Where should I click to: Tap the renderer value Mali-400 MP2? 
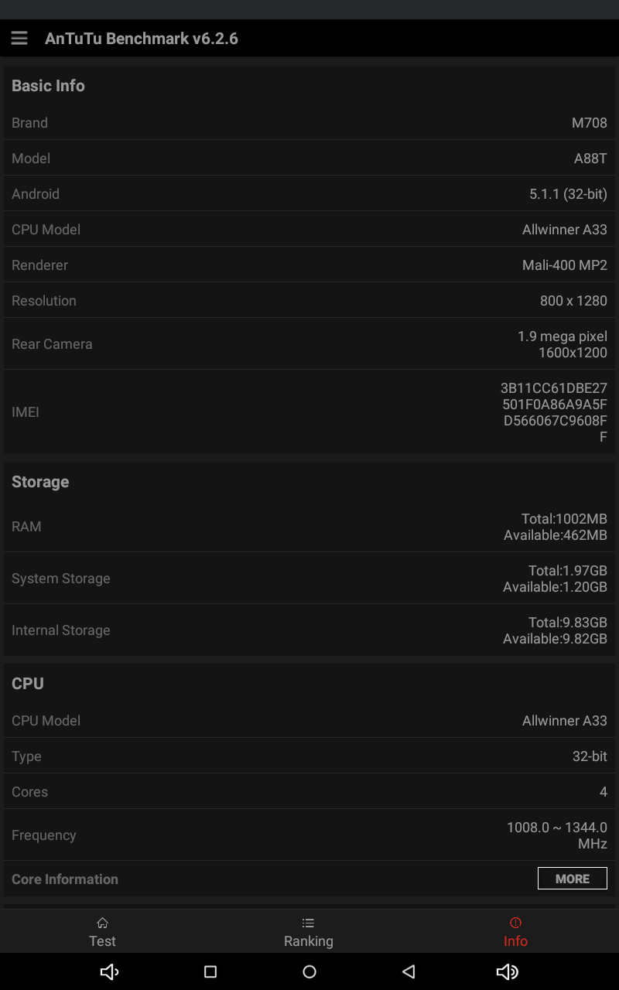pos(565,265)
